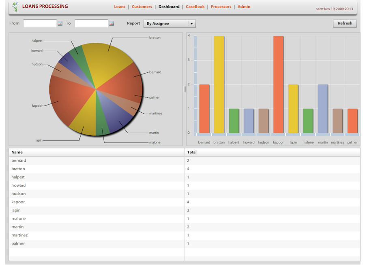Click the scott user timestamp text
The image size is (365, 268).
point(335,9)
